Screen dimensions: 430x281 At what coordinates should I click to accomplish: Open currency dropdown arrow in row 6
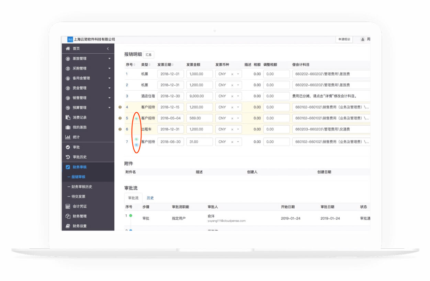[238, 130]
